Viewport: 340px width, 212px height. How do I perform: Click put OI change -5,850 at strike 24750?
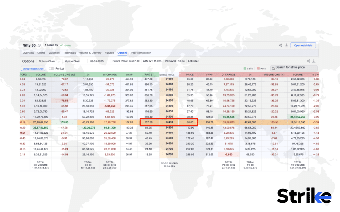[228, 155]
